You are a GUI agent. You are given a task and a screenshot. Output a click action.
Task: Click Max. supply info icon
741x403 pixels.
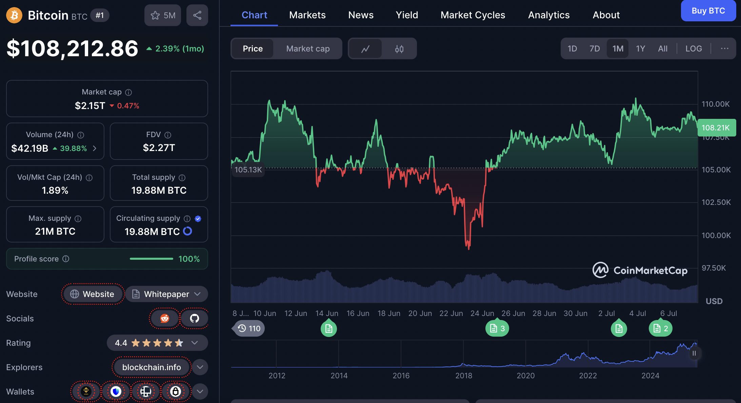pyautogui.click(x=78, y=218)
